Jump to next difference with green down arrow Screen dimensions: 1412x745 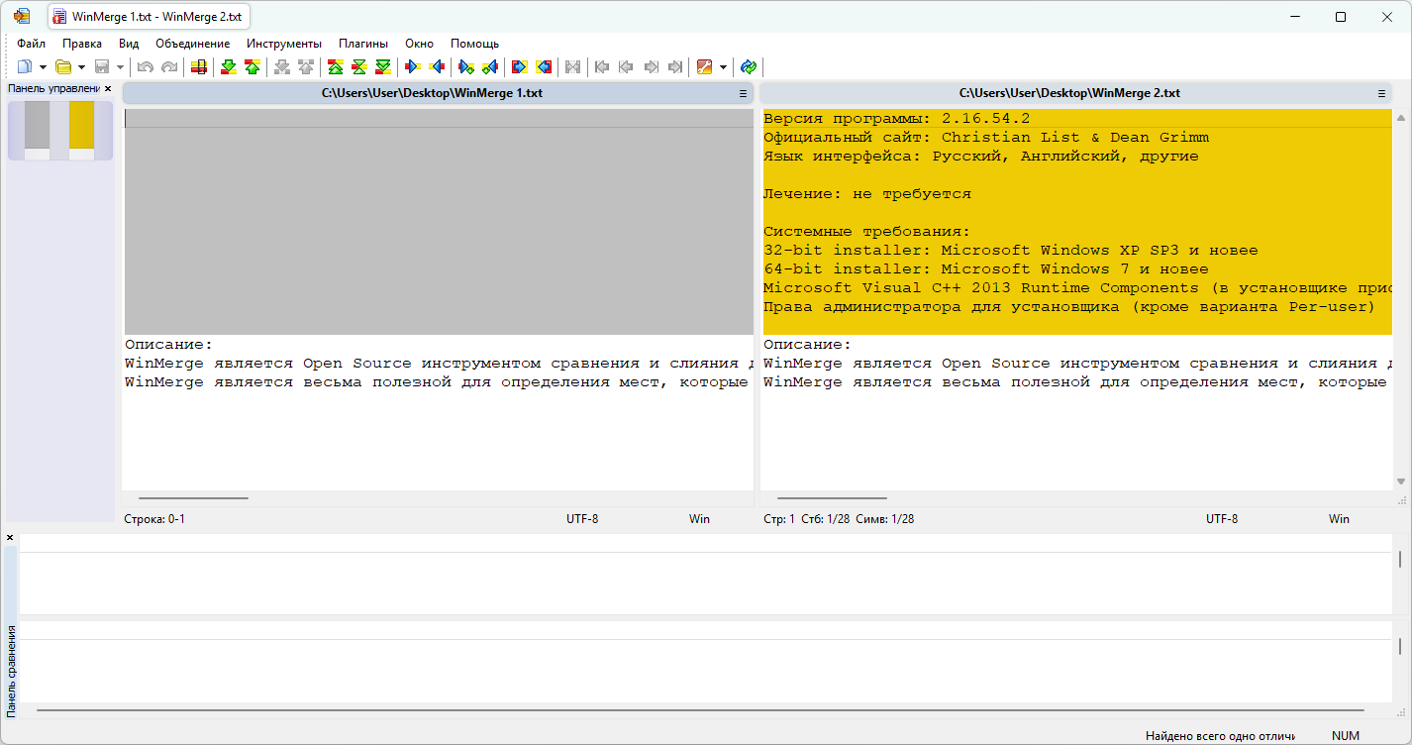[229, 67]
